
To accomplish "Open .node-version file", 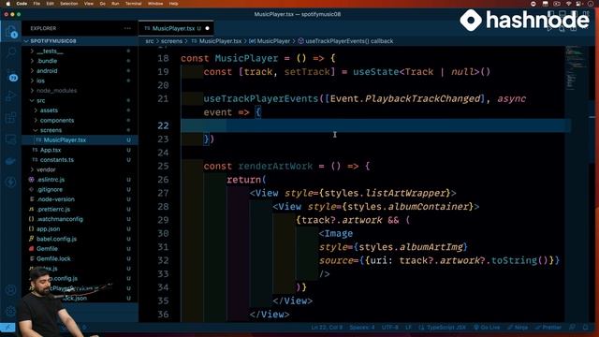I will pyautogui.click(x=80, y=199).
